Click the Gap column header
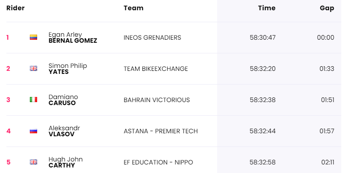This screenshot has width=343, height=173. pyautogui.click(x=327, y=8)
